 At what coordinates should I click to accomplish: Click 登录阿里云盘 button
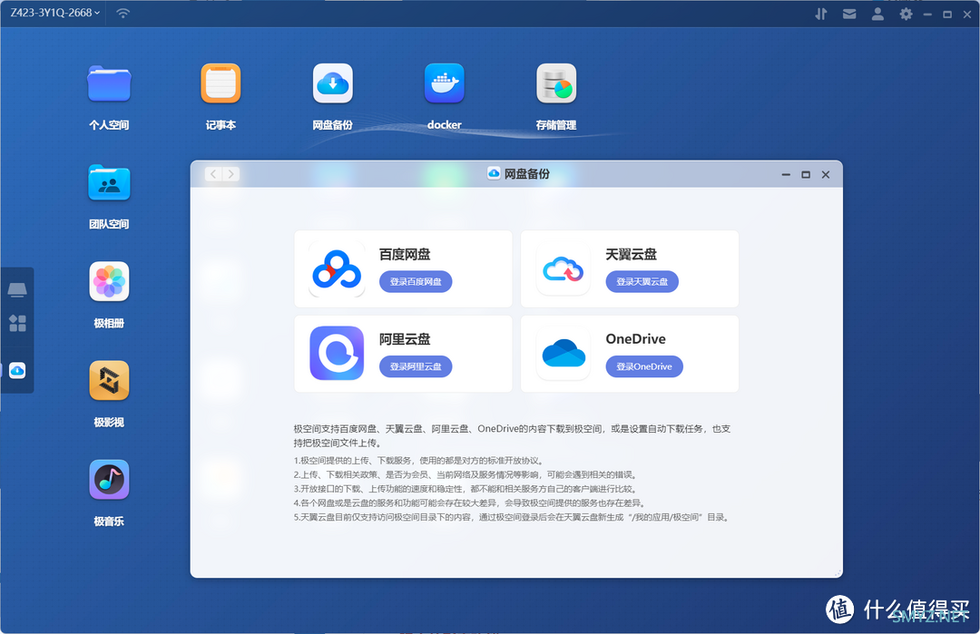tap(416, 366)
